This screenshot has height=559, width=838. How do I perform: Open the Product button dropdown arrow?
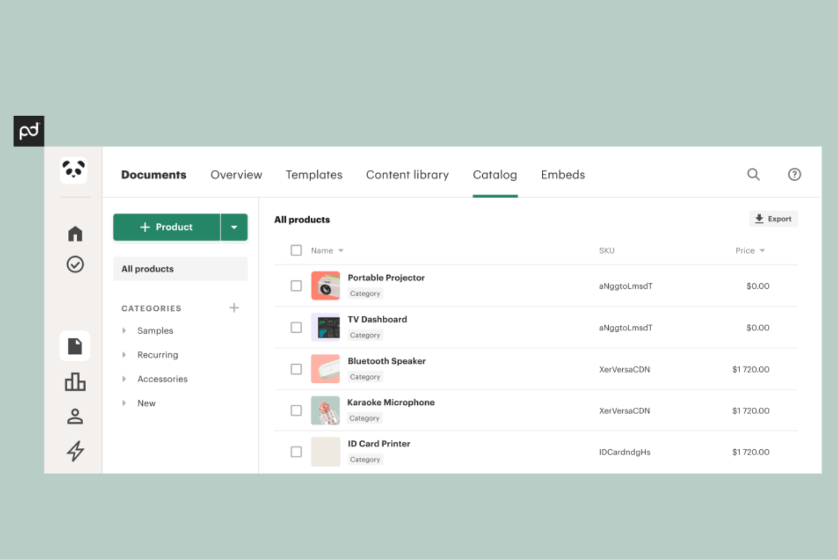[x=234, y=227]
